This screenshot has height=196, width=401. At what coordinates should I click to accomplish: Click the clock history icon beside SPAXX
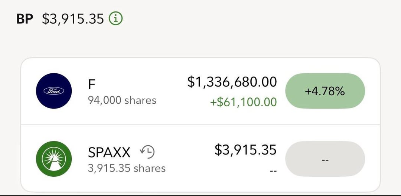(147, 152)
